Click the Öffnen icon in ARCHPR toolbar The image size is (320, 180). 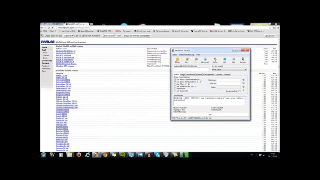177,59
